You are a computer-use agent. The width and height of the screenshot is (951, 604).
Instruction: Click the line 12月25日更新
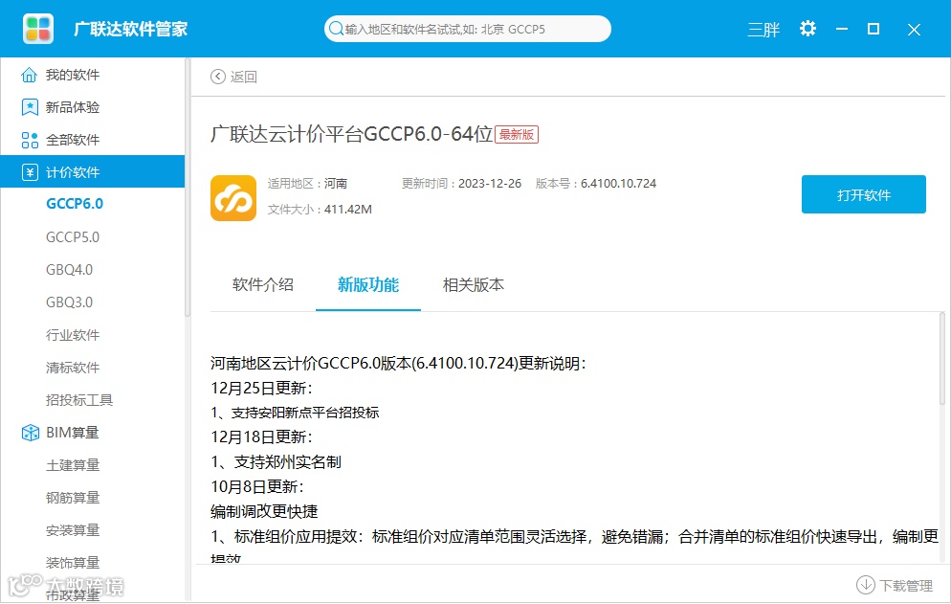coord(261,388)
